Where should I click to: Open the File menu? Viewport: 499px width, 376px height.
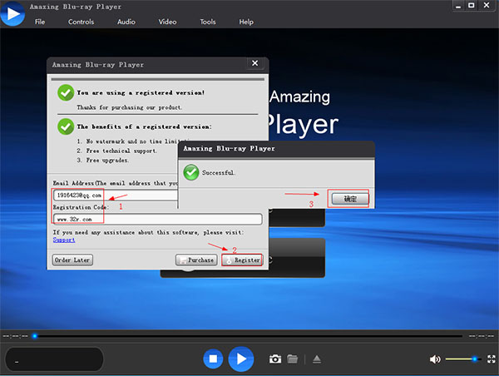pyautogui.click(x=40, y=22)
